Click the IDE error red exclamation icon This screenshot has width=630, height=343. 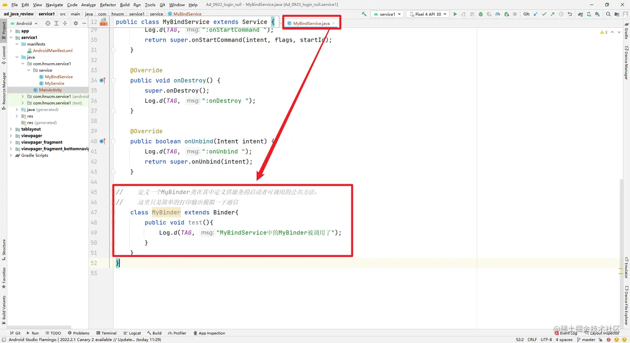click(609, 340)
